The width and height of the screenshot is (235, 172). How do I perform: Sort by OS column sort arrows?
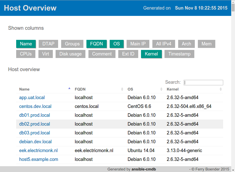[x=161, y=89]
